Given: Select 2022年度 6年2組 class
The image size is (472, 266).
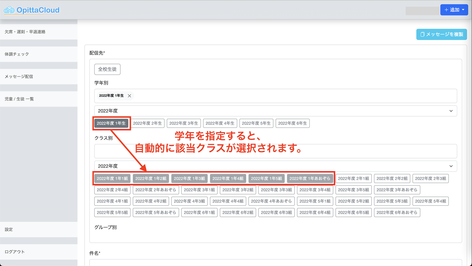Looking at the screenshot, I should (x=238, y=213).
